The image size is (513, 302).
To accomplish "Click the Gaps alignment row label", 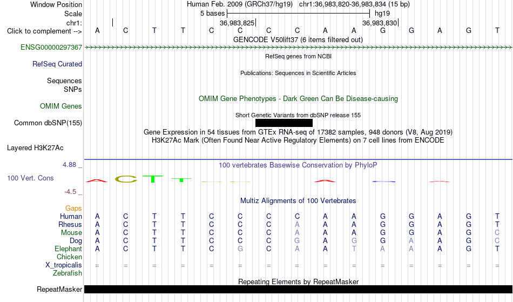I will click(x=73, y=209).
